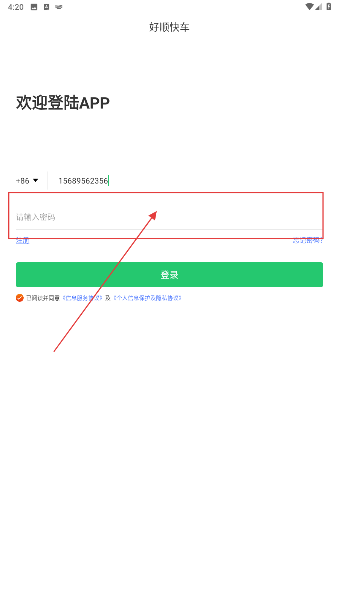Click the black triangle beside +86
This screenshot has height=603, width=339.
(x=35, y=181)
